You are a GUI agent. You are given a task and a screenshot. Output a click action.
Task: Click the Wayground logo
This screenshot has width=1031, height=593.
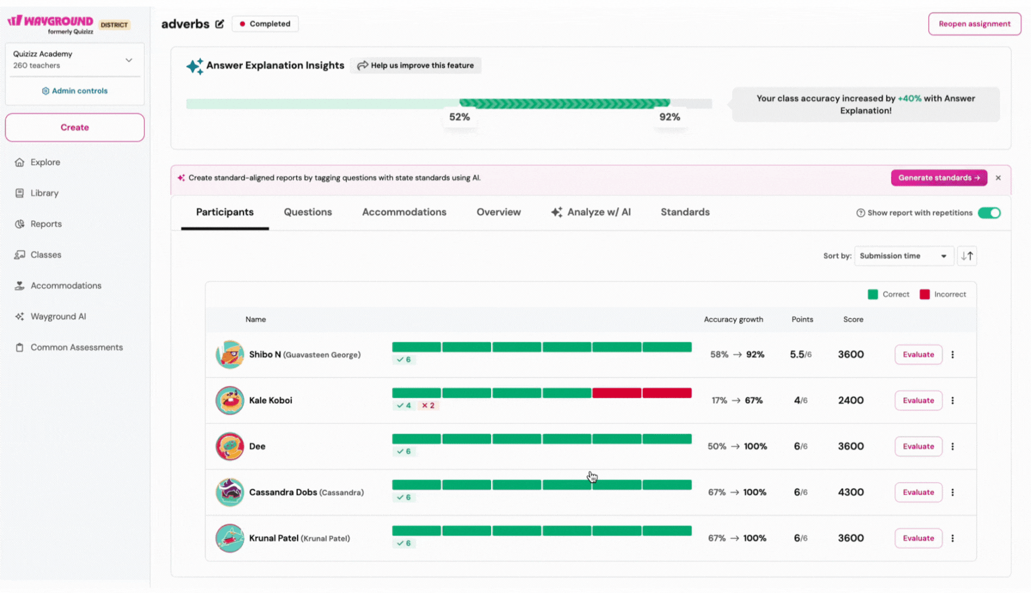pyautogui.click(x=51, y=24)
